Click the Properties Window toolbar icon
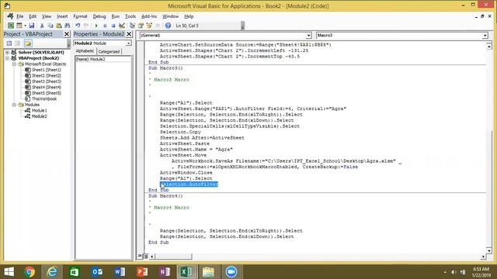The width and height of the screenshot is (497, 279). (141, 26)
